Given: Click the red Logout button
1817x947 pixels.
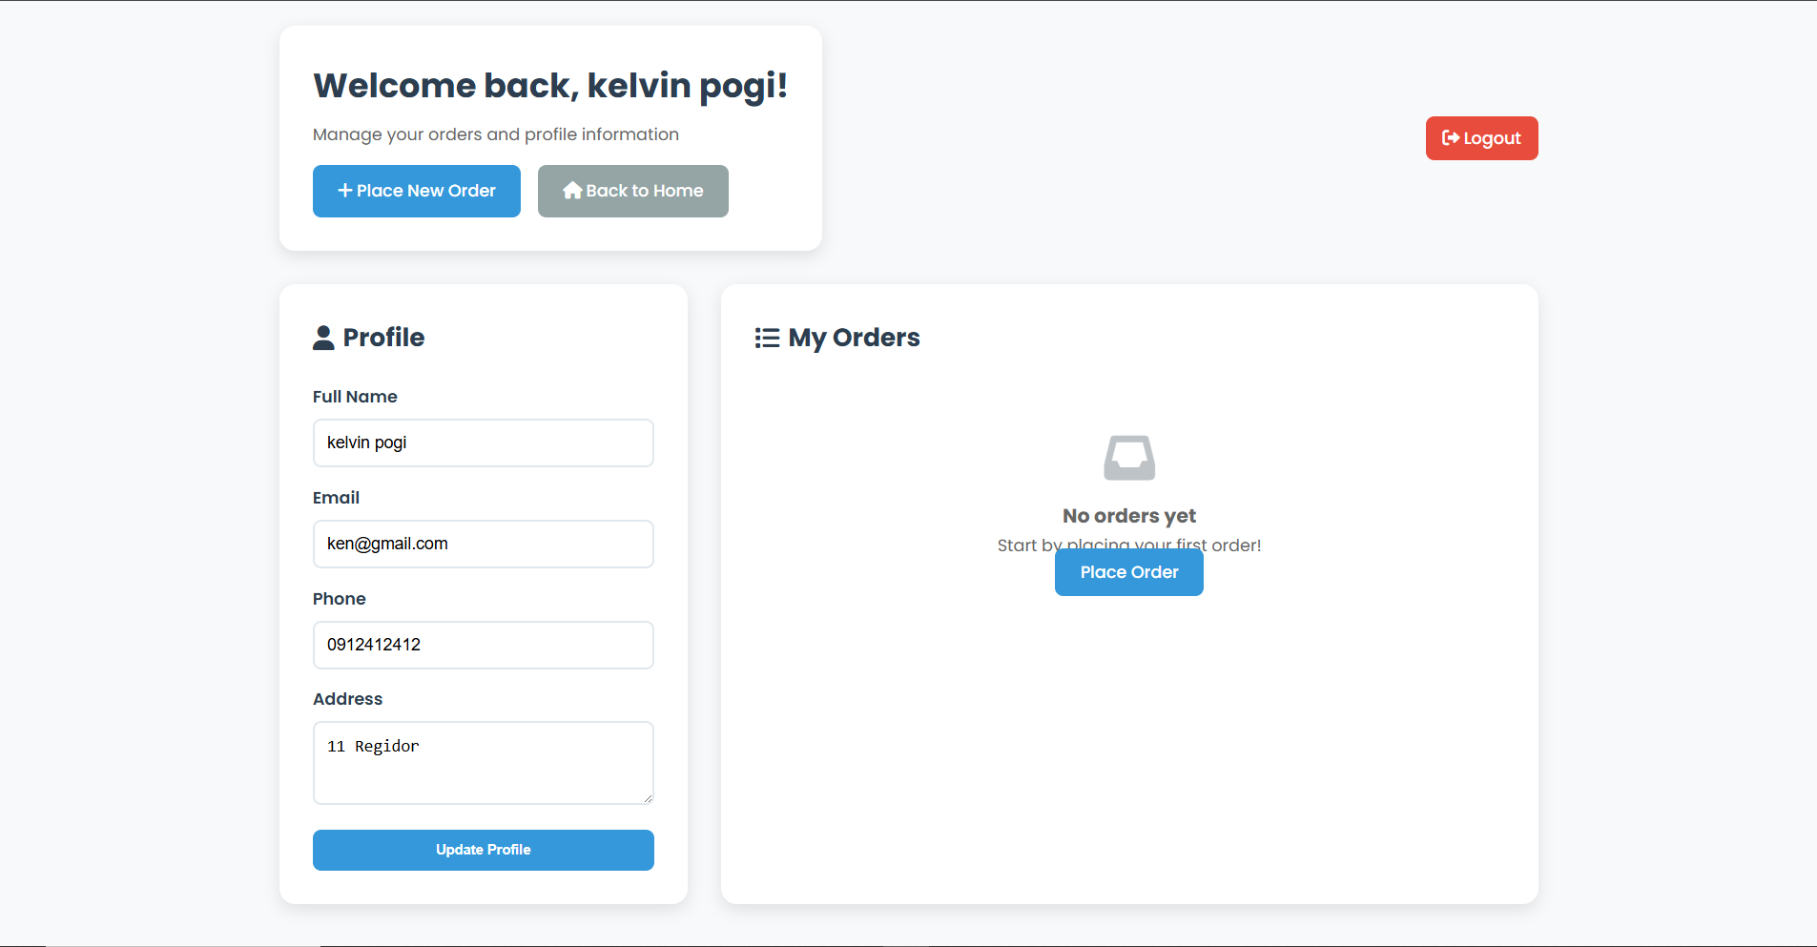Looking at the screenshot, I should point(1481,138).
